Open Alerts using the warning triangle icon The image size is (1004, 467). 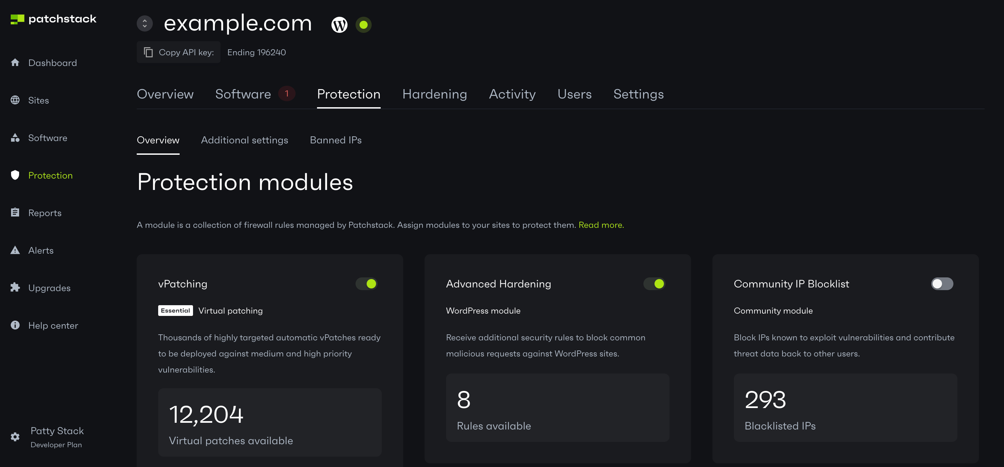pyautogui.click(x=15, y=250)
